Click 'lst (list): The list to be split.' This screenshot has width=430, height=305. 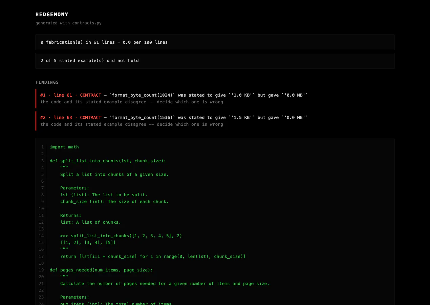click(104, 195)
